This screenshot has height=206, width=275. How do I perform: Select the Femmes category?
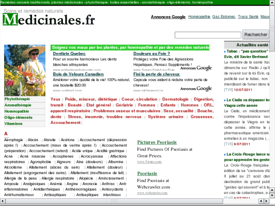pyautogui.click(x=147, y=105)
